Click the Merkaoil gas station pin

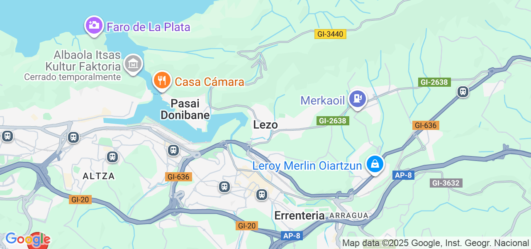click(x=357, y=99)
